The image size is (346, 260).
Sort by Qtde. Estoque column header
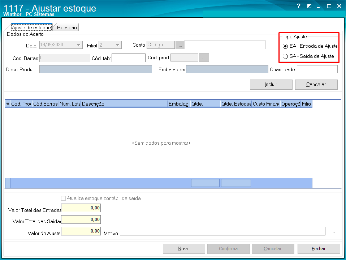click(236, 104)
